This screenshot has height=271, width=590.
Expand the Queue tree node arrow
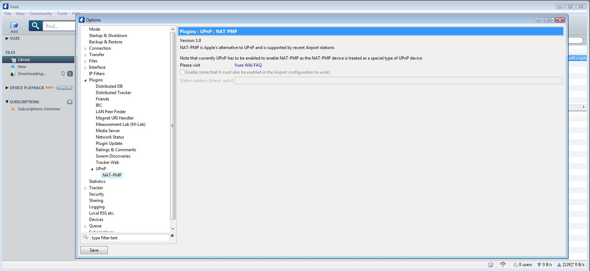(x=85, y=226)
